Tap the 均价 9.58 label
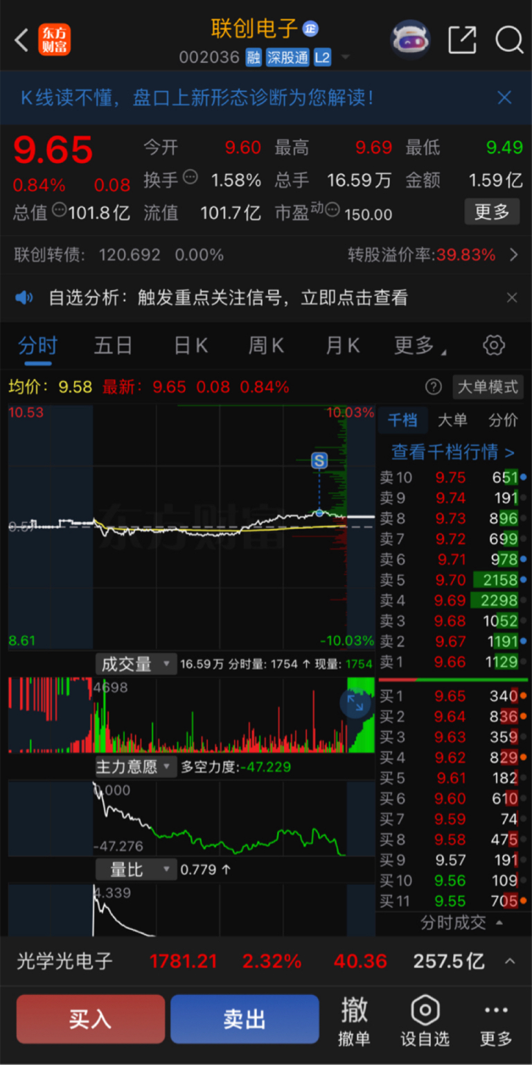The height and width of the screenshot is (1065, 532). pos(50,387)
